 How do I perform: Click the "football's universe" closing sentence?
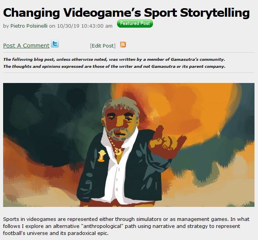[56, 233]
